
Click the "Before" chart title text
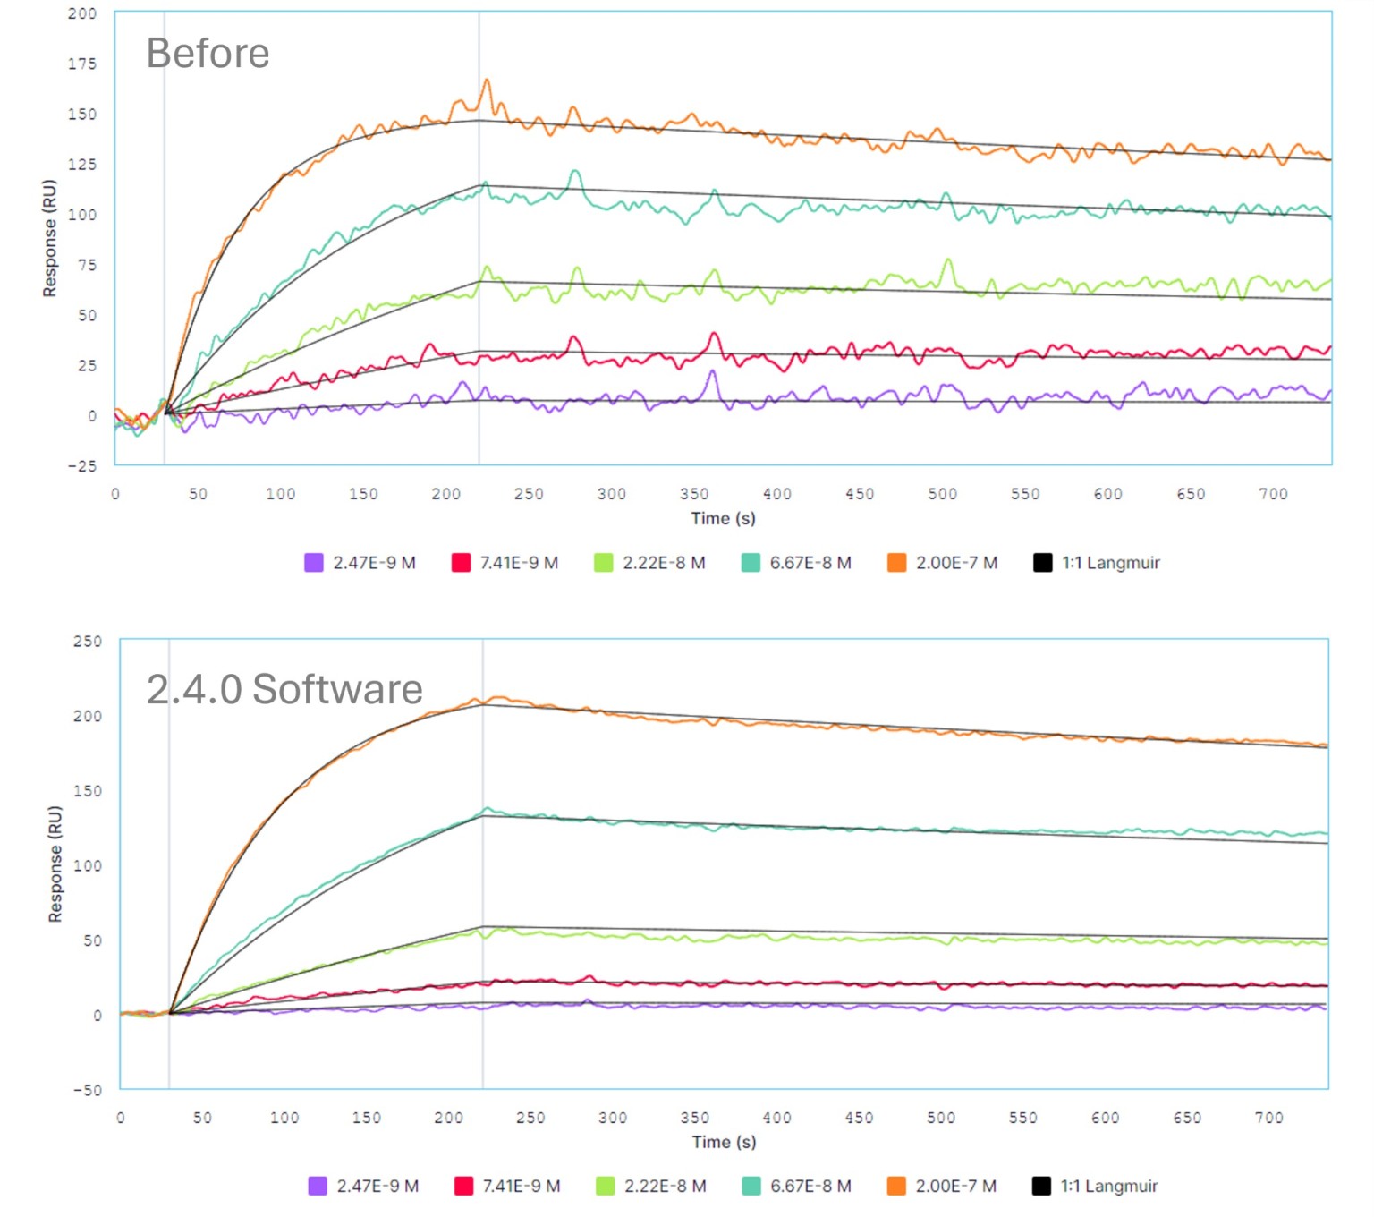208,54
